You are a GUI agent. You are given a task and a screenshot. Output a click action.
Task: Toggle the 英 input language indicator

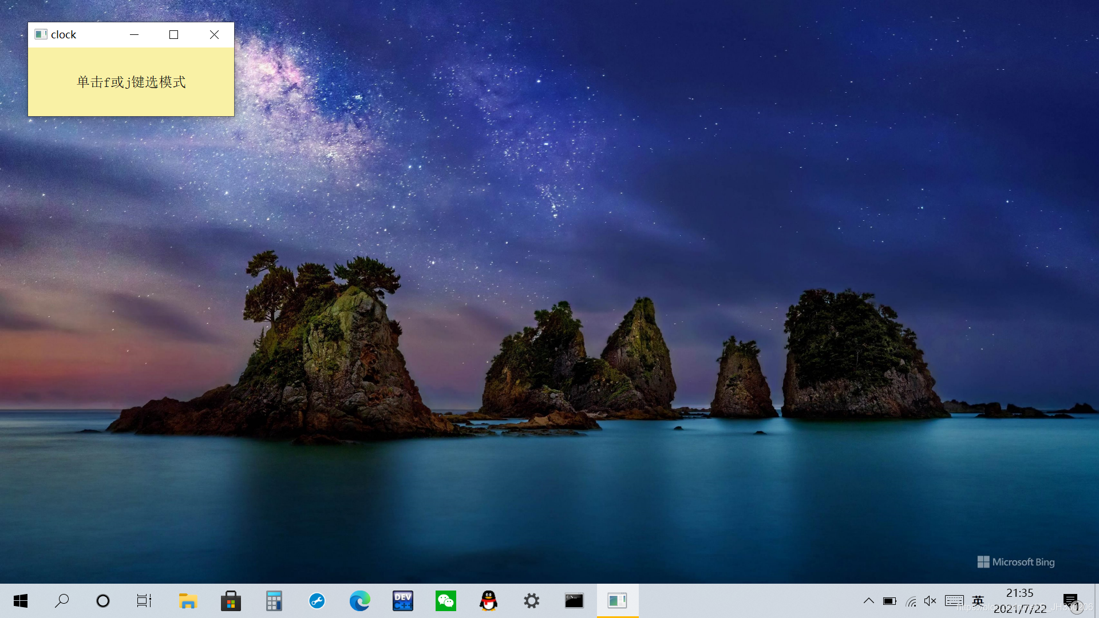tap(978, 601)
